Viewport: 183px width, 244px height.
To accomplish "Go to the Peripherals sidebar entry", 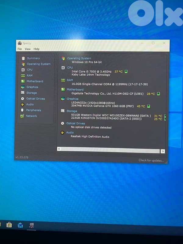I will point(34,110).
